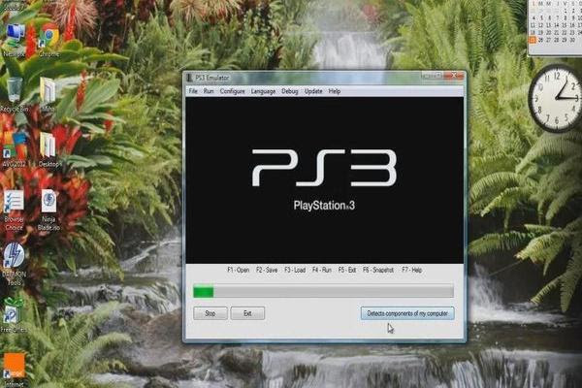Click the analog clock desktop gadget
This screenshot has height=388, width=582.
pyautogui.click(x=557, y=98)
